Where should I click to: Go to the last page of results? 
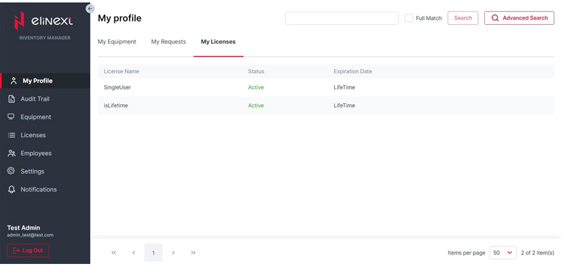point(193,253)
